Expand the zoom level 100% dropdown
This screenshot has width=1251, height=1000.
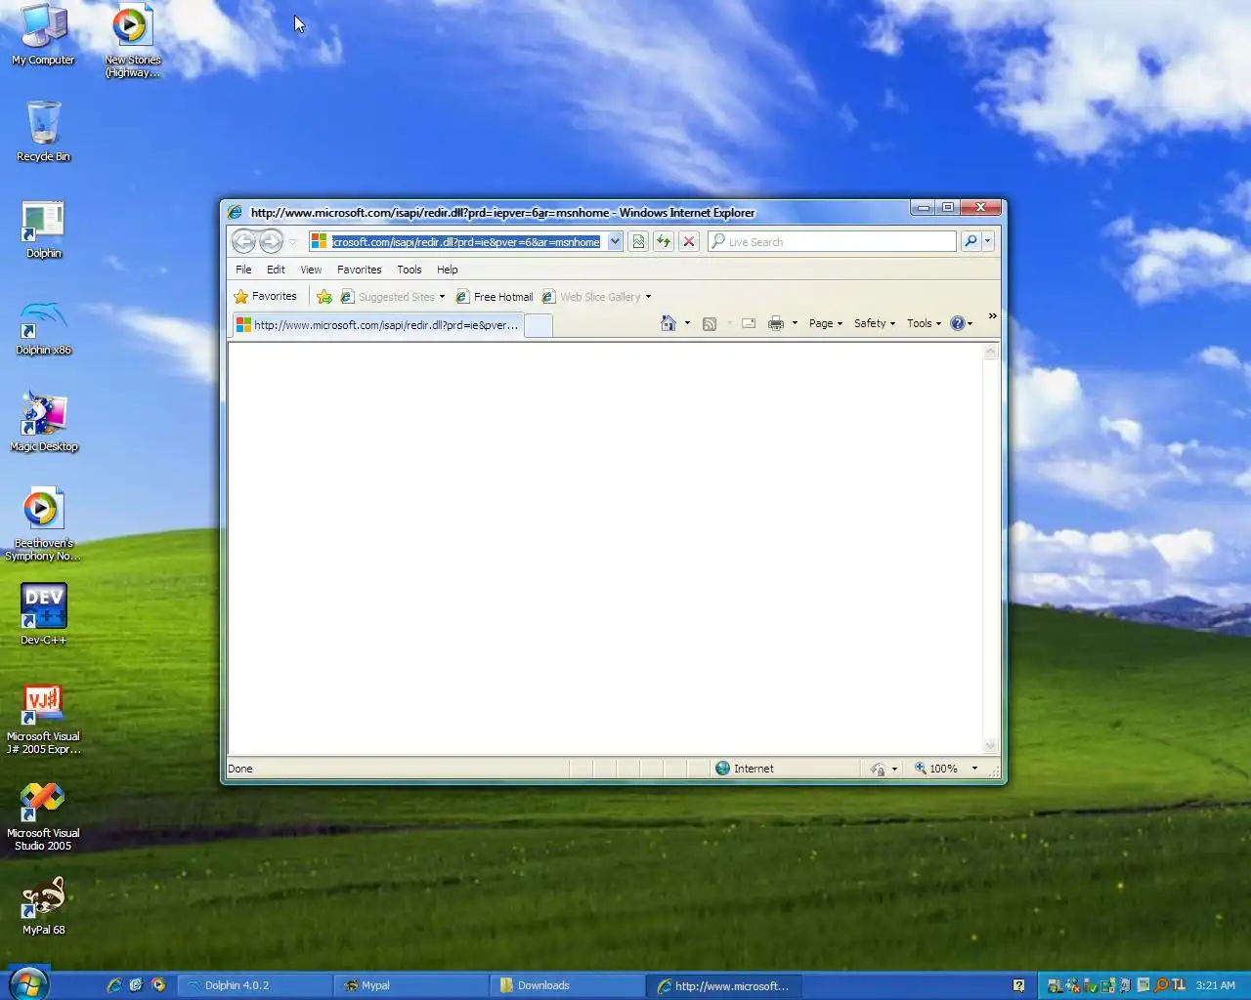click(x=974, y=769)
